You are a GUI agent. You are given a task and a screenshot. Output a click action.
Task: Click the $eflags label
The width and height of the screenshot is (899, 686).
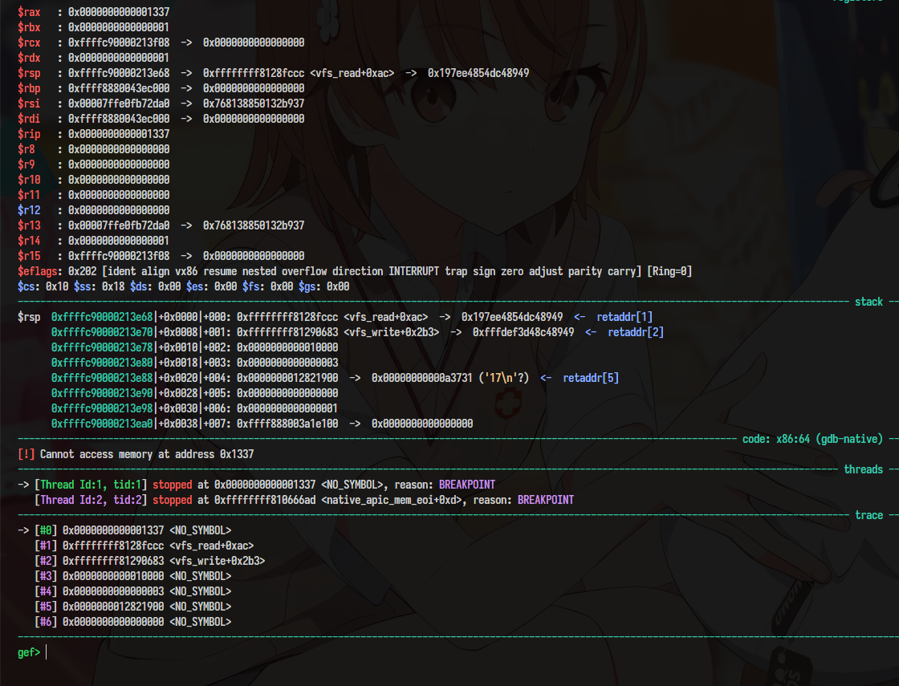coord(38,271)
